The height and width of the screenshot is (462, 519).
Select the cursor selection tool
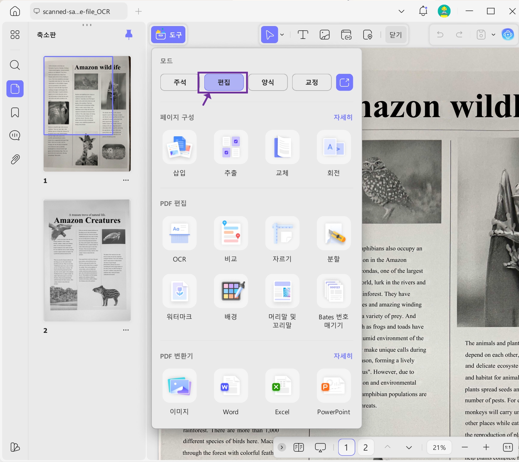[270, 35]
